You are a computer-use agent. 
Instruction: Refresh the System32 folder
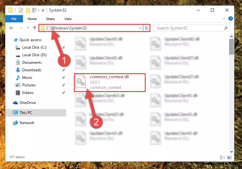(x=146, y=28)
